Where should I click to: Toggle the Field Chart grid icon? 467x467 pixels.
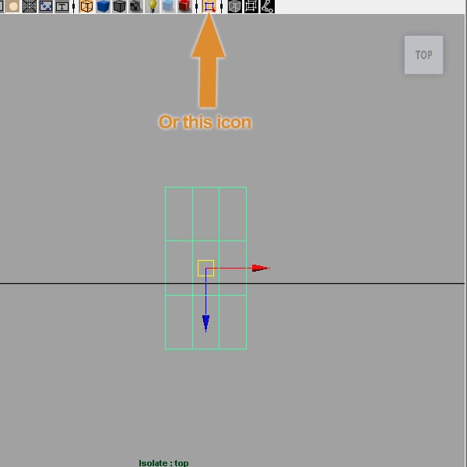pos(30,6)
